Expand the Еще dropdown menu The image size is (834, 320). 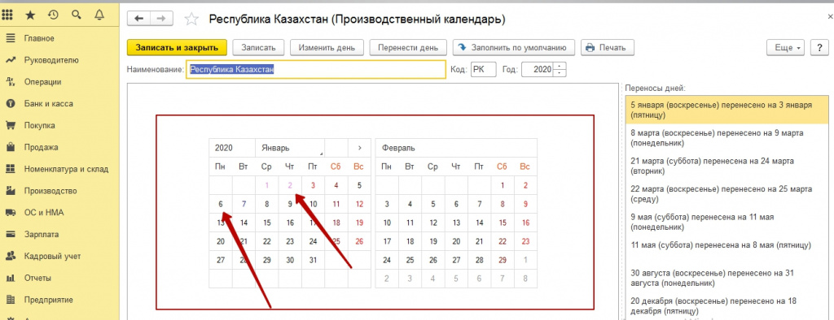point(786,47)
